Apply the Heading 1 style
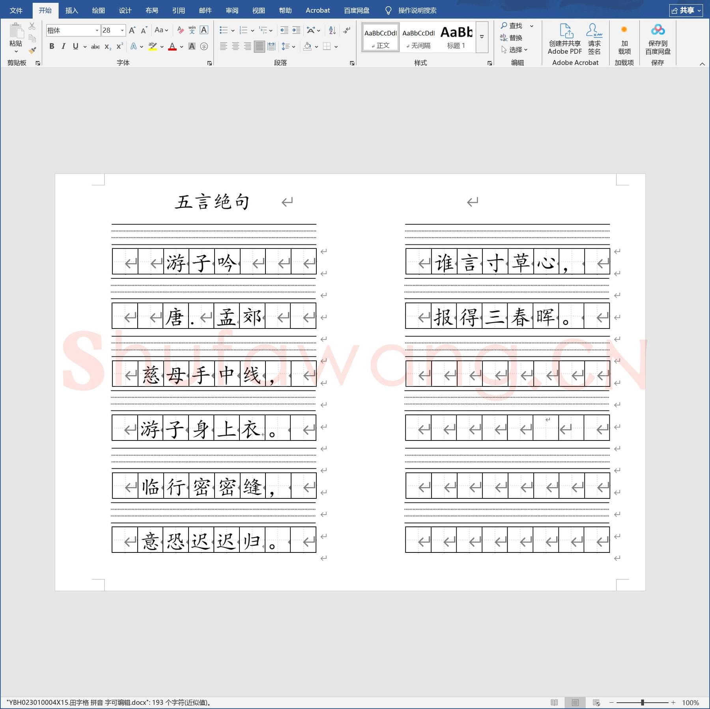Screen dimensions: 710x709 click(x=456, y=37)
